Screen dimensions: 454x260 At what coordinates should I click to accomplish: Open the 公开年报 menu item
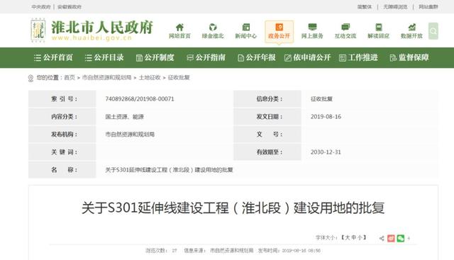(x=257, y=57)
